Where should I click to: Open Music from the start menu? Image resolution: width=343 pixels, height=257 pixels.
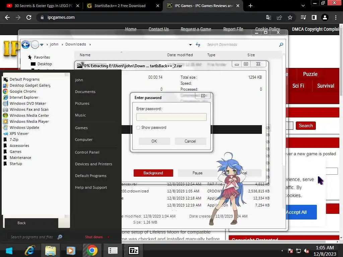[x=80, y=115]
